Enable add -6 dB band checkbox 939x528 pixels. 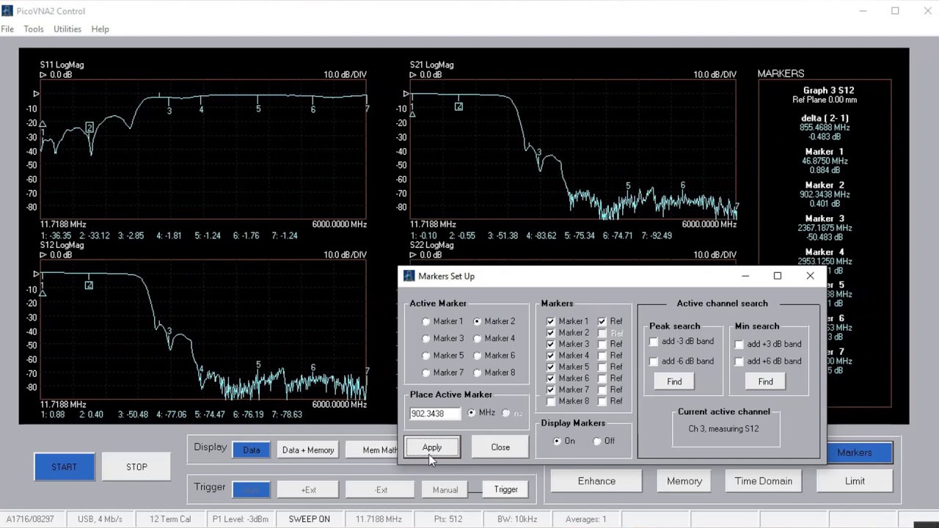[x=654, y=362]
